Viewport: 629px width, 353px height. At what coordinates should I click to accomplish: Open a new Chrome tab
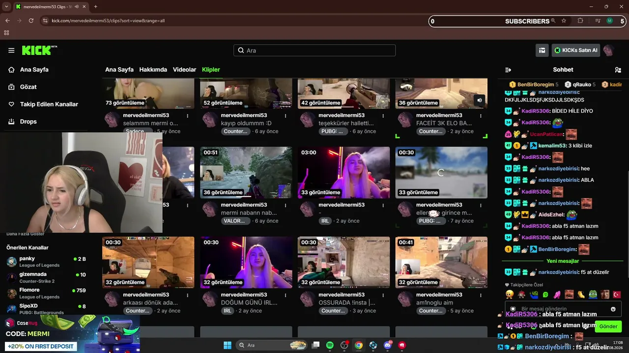(95, 6)
